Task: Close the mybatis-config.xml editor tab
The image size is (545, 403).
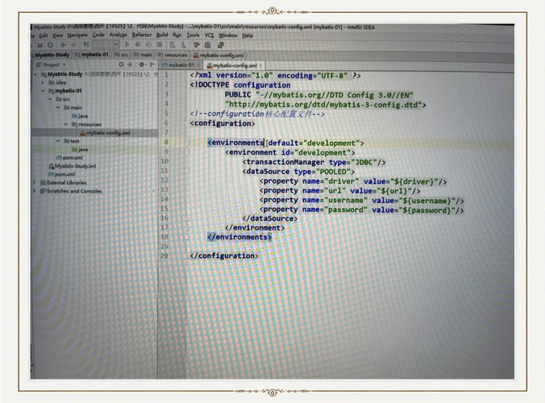Action: 260,65
